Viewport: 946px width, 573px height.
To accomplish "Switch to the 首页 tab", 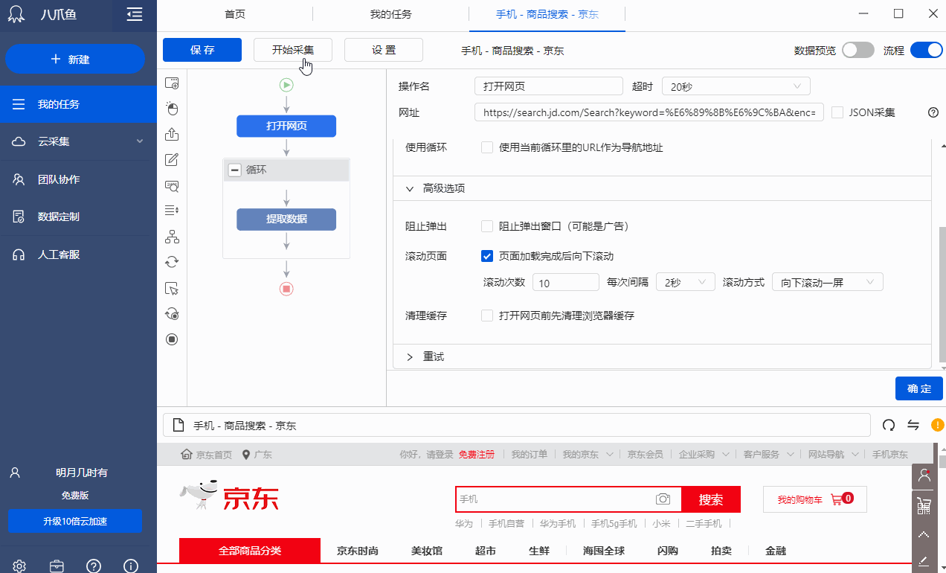I will pyautogui.click(x=235, y=14).
